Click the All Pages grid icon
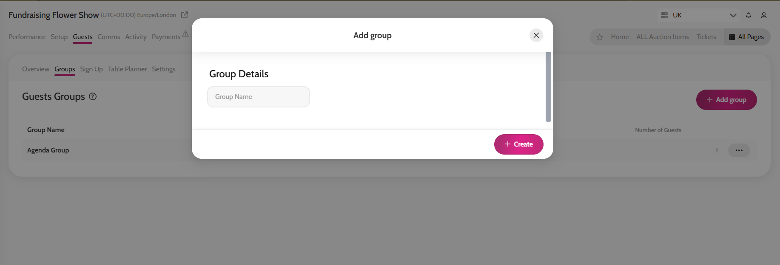This screenshot has height=265, width=780. (x=732, y=37)
